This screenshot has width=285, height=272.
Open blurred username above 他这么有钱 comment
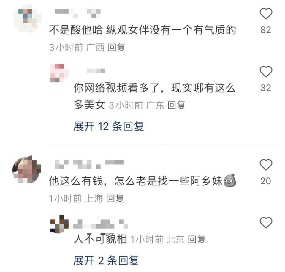(x=89, y=164)
